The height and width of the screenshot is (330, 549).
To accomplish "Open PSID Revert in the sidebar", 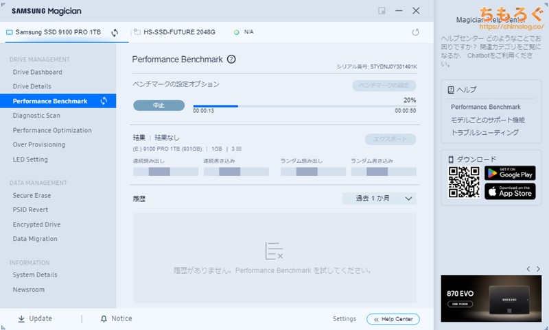I will tap(30, 210).
